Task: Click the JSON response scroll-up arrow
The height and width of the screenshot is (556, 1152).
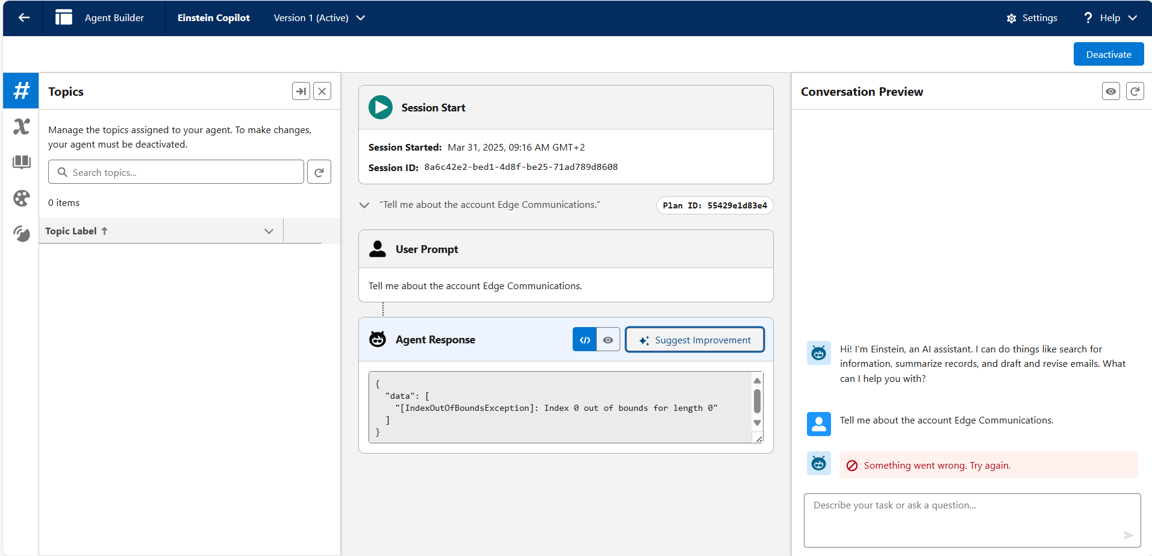Action: pos(757,381)
